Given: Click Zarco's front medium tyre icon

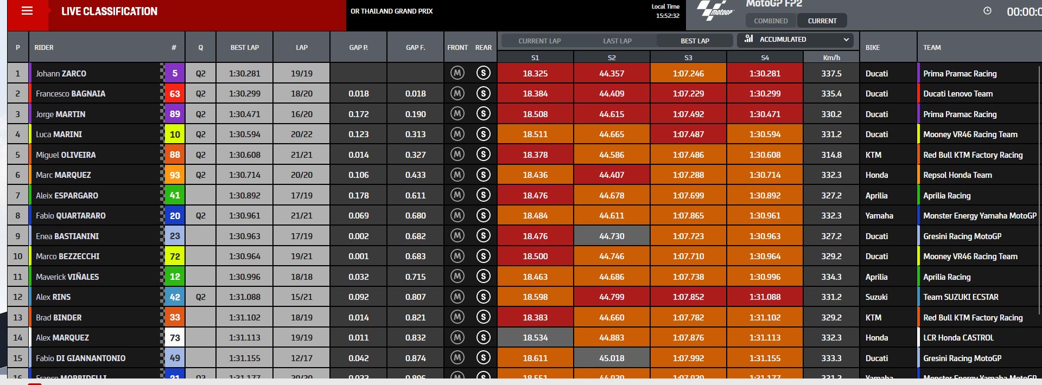Looking at the screenshot, I should pos(458,73).
